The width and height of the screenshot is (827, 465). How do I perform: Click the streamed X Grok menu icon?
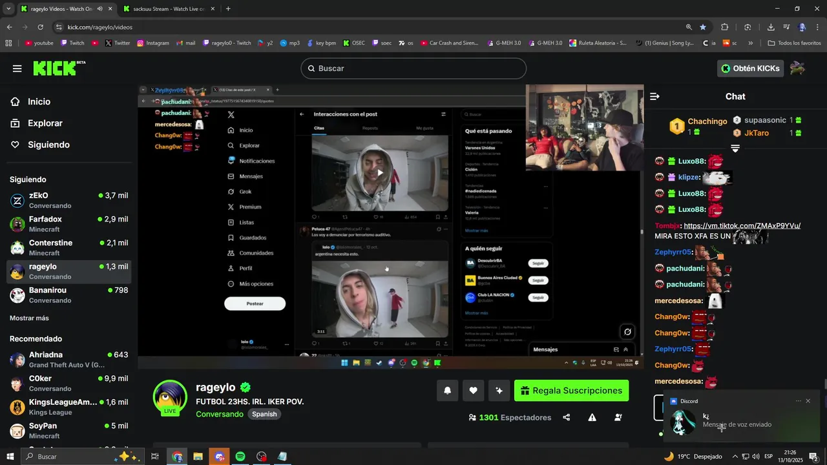point(231,192)
